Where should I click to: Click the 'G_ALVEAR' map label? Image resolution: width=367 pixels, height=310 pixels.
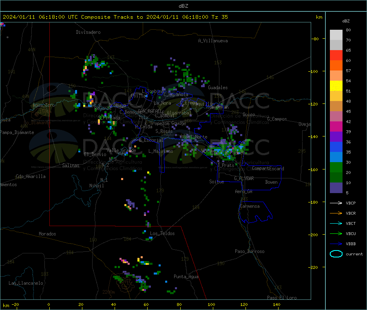click(x=244, y=178)
